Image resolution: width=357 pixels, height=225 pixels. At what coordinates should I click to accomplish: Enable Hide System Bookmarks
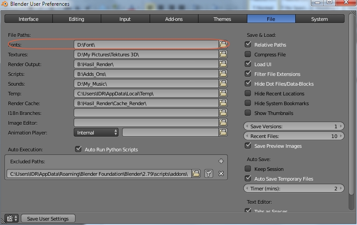click(248, 103)
